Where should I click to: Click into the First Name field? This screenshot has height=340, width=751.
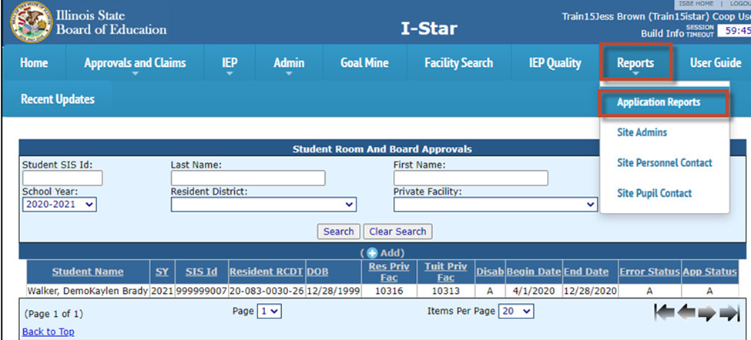[x=471, y=178]
